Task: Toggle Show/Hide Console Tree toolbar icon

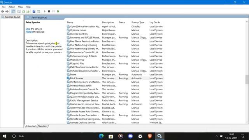Action: [x=13, y=11]
